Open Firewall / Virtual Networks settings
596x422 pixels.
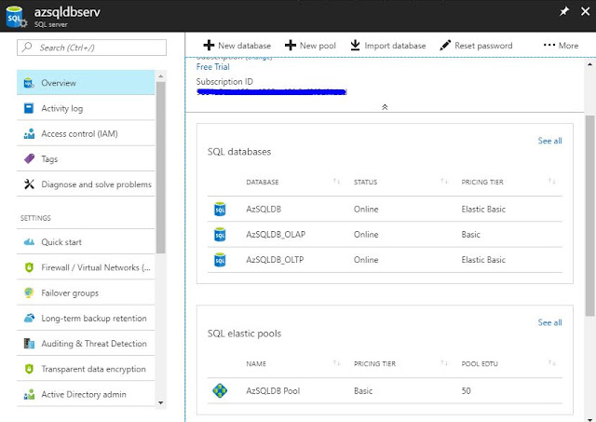point(86,267)
